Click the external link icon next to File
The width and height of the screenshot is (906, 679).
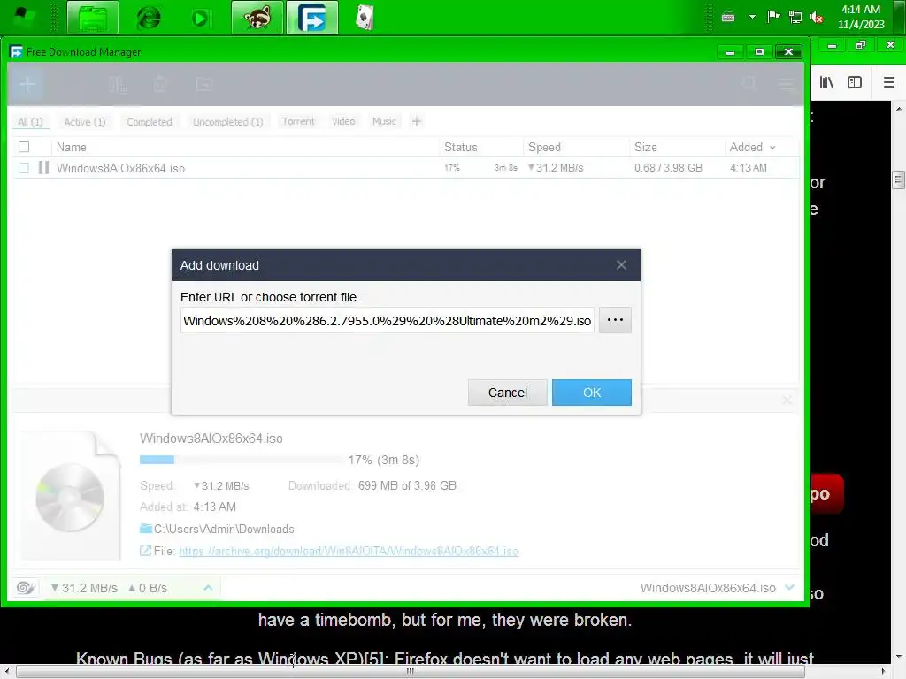(x=146, y=551)
